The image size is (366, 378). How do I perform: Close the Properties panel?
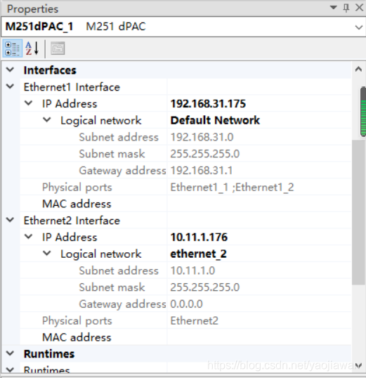click(x=359, y=8)
